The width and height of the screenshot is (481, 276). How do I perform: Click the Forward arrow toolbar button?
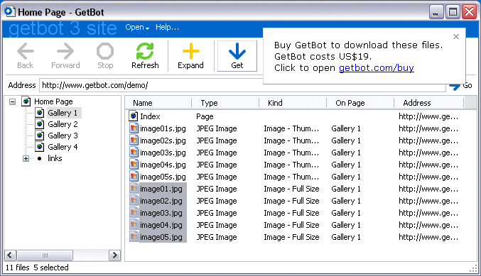pyautogui.click(x=65, y=56)
